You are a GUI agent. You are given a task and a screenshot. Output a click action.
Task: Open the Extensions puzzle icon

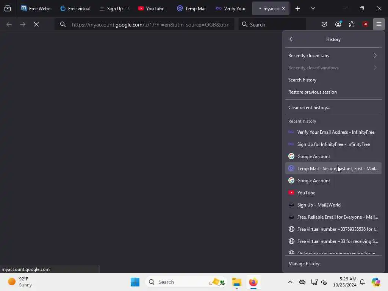pyautogui.click(x=352, y=24)
